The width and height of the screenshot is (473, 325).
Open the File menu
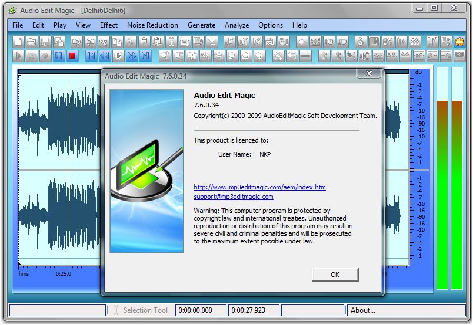pos(18,25)
